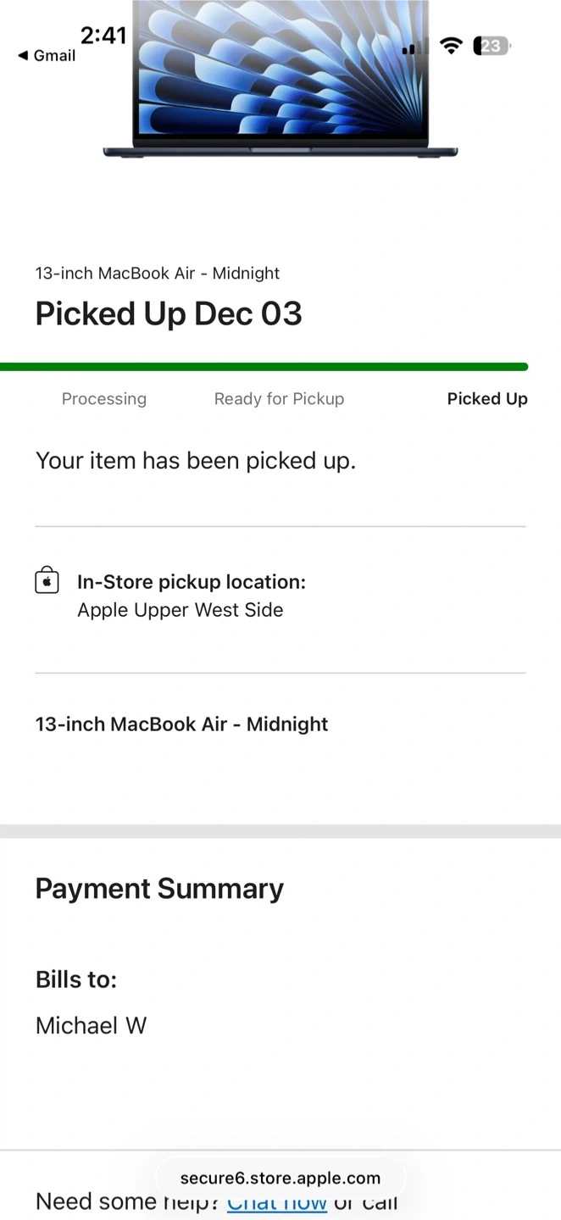Tap the Apple shopping bag icon
Screen dimensions: 561x1220
47,581
